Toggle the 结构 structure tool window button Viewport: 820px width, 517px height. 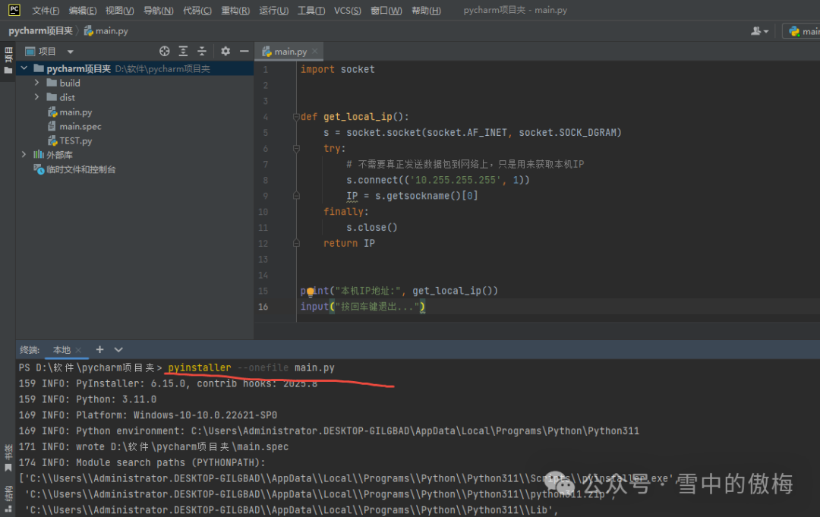click(8, 498)
